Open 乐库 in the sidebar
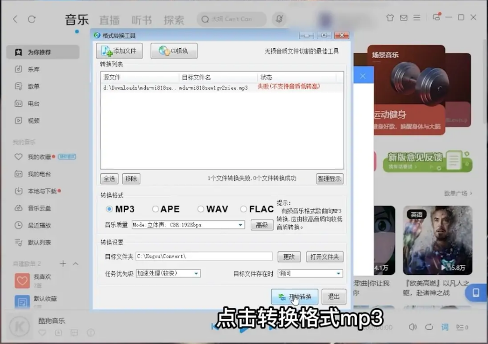 tap(33, 69)
